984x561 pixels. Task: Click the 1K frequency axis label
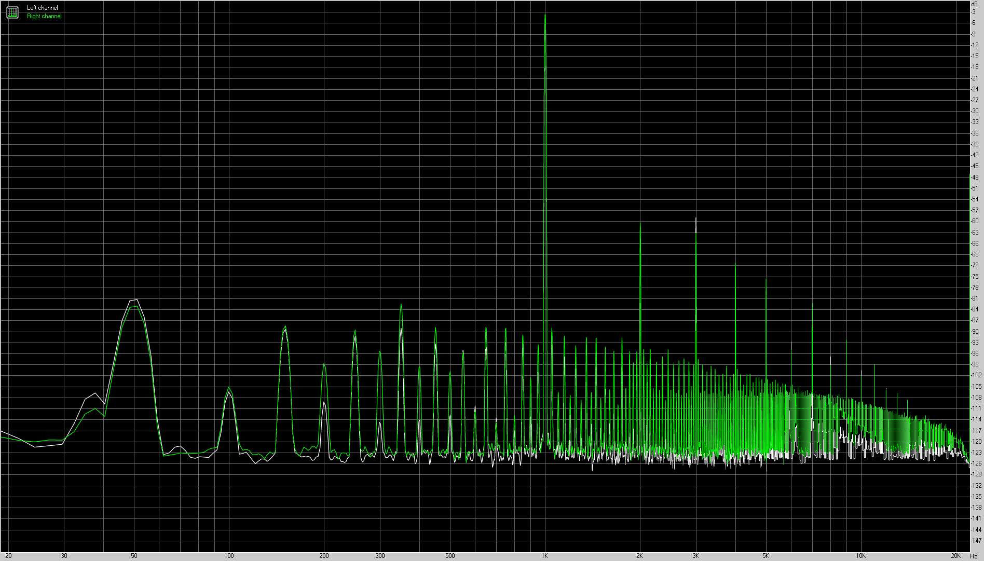click(544, 556)
